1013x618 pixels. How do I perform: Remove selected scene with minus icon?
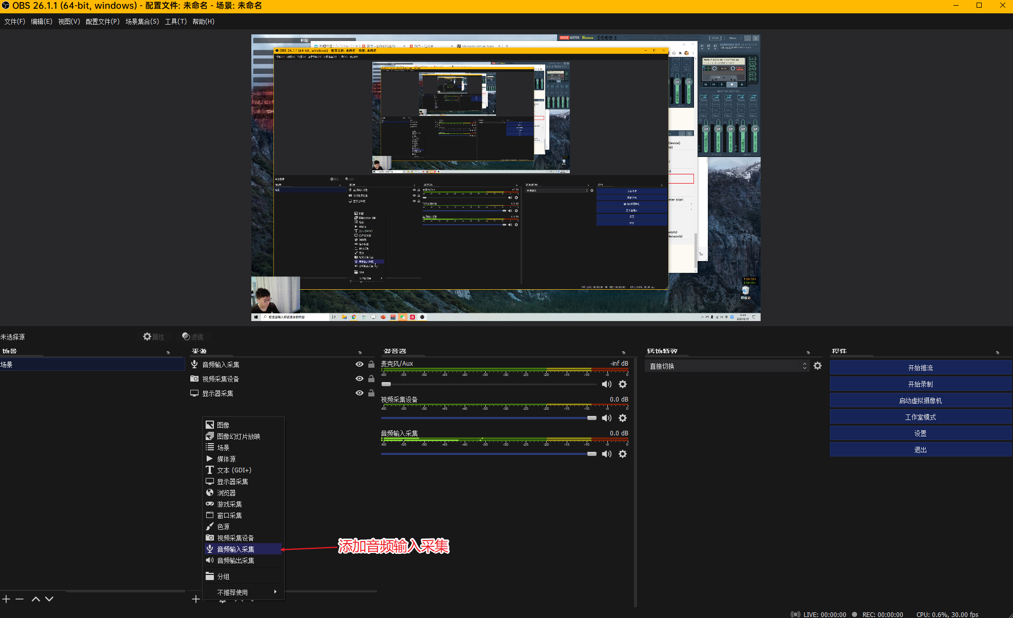[19, 599]
